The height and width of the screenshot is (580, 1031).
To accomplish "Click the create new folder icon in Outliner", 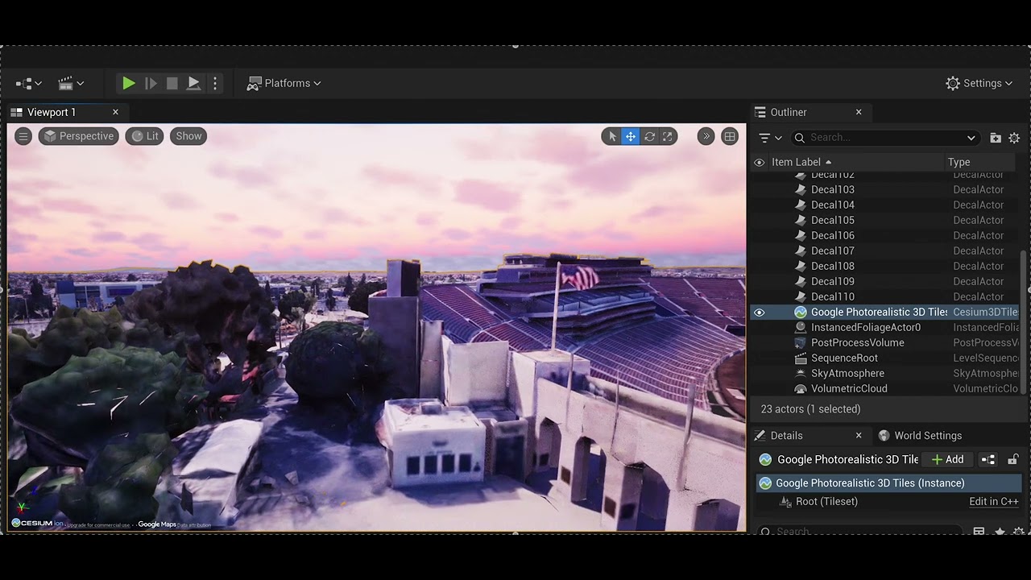I will [996, 138].
